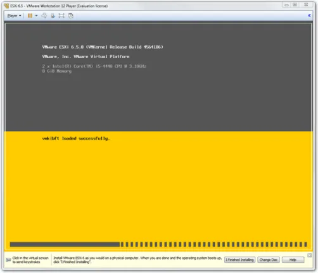Click the VMware Workstation title bar icon
318x273 pixels.
[6, 6]
